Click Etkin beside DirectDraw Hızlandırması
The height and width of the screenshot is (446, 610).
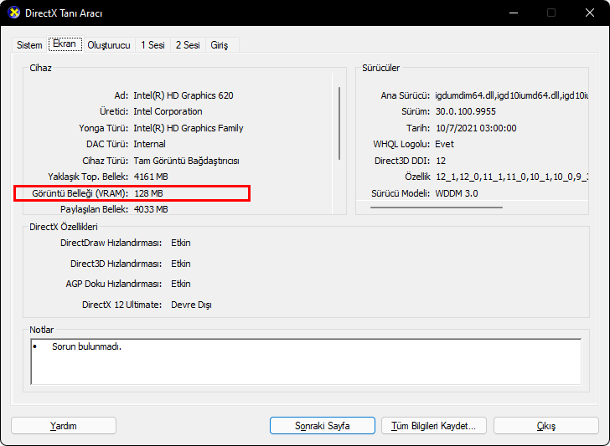click(181, 243)
